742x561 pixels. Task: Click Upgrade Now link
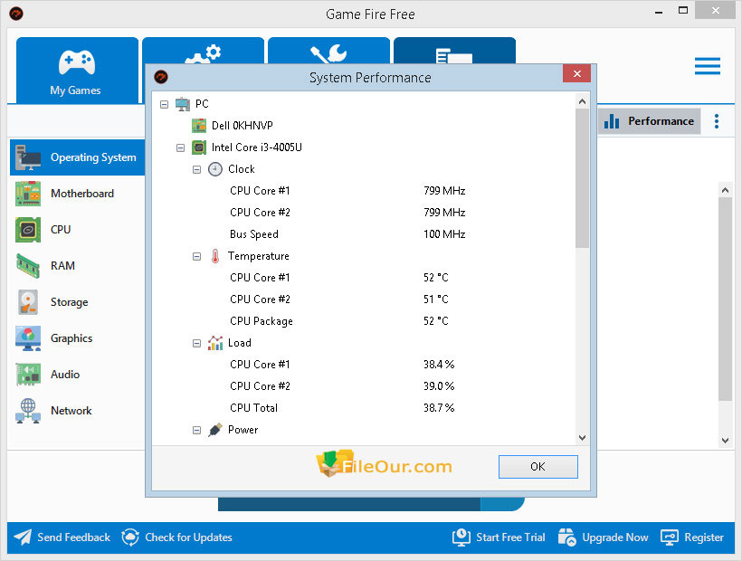[x=615, y=537]
